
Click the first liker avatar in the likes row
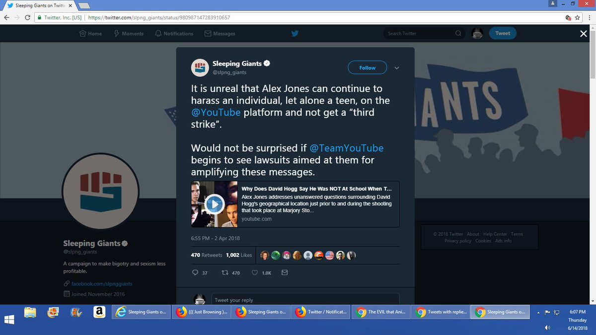pos(264,255)
